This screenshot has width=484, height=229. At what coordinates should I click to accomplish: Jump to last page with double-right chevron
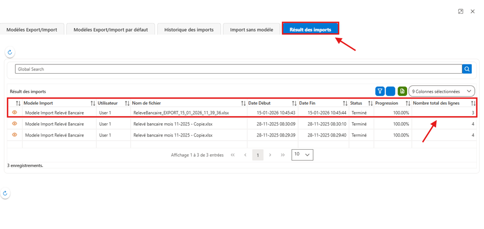[x=283, y=155]
